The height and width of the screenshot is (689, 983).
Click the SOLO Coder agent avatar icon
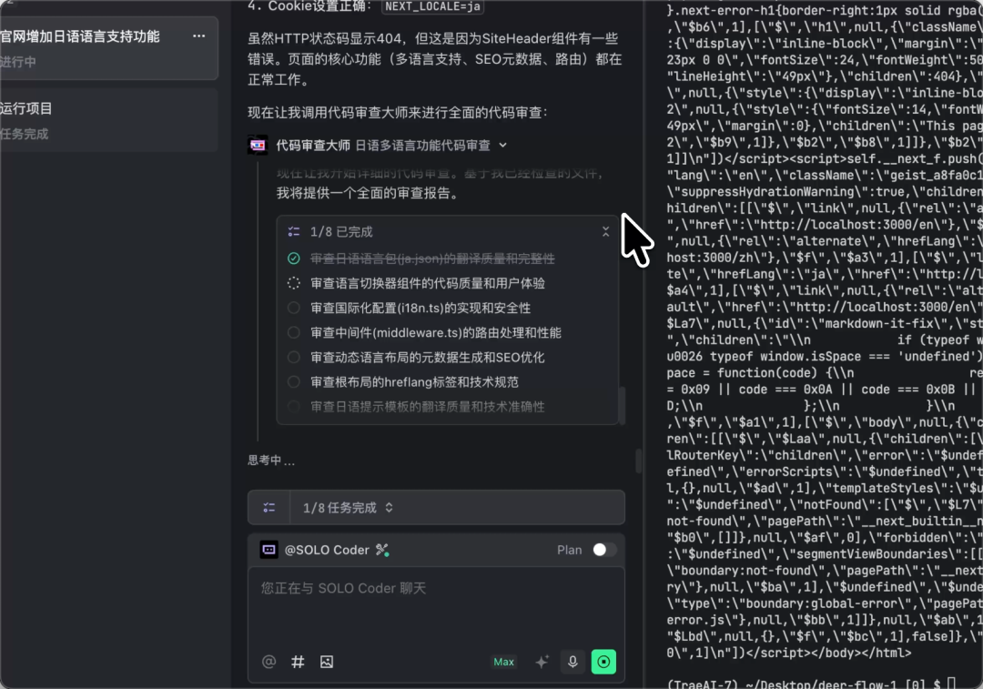point(269,550)
